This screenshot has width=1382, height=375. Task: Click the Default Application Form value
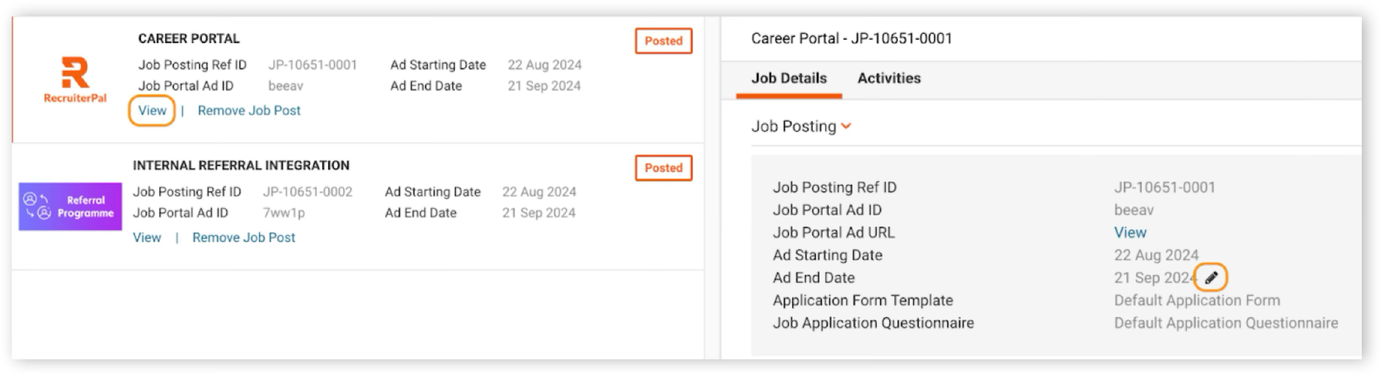point(1197,300)
